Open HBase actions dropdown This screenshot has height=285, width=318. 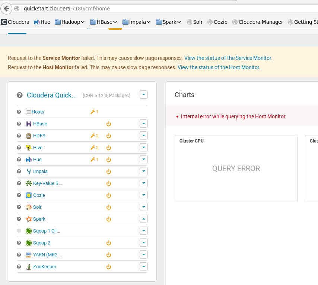[x=144, y=124]
